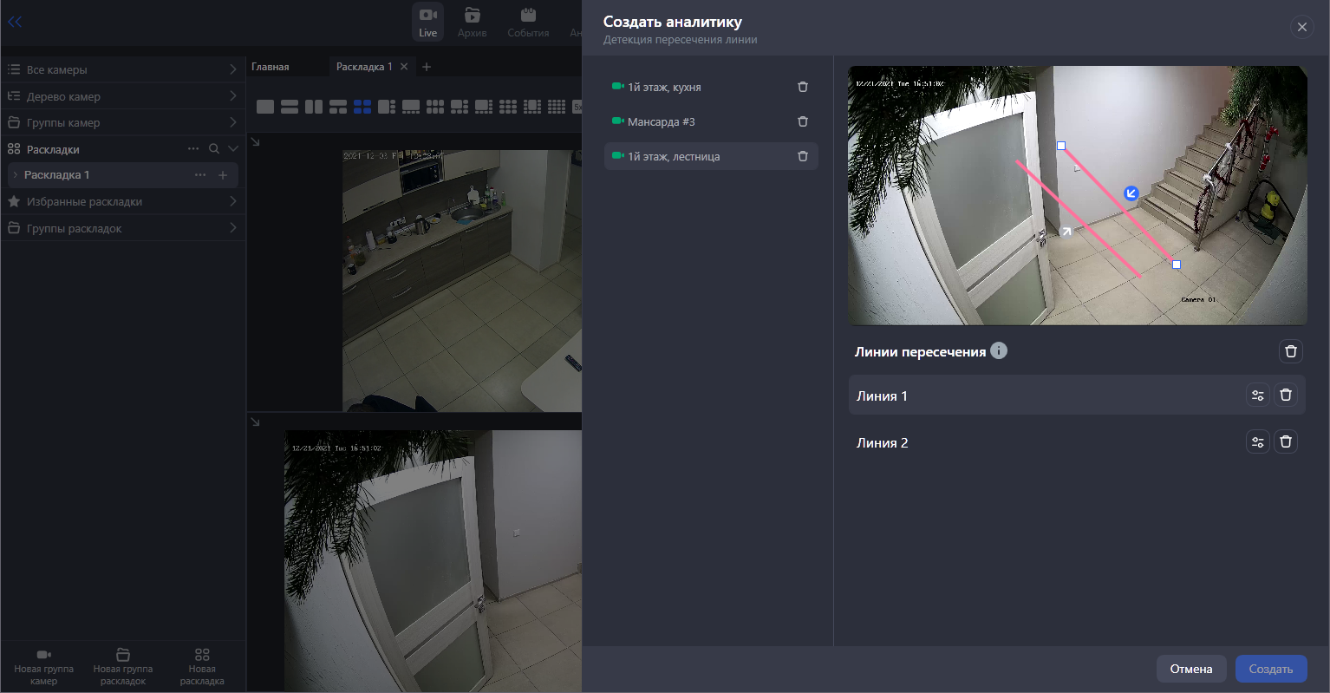Collapse the Раскладки section chevron
This screenshot has width=1330, height=693.
point(232,149)
